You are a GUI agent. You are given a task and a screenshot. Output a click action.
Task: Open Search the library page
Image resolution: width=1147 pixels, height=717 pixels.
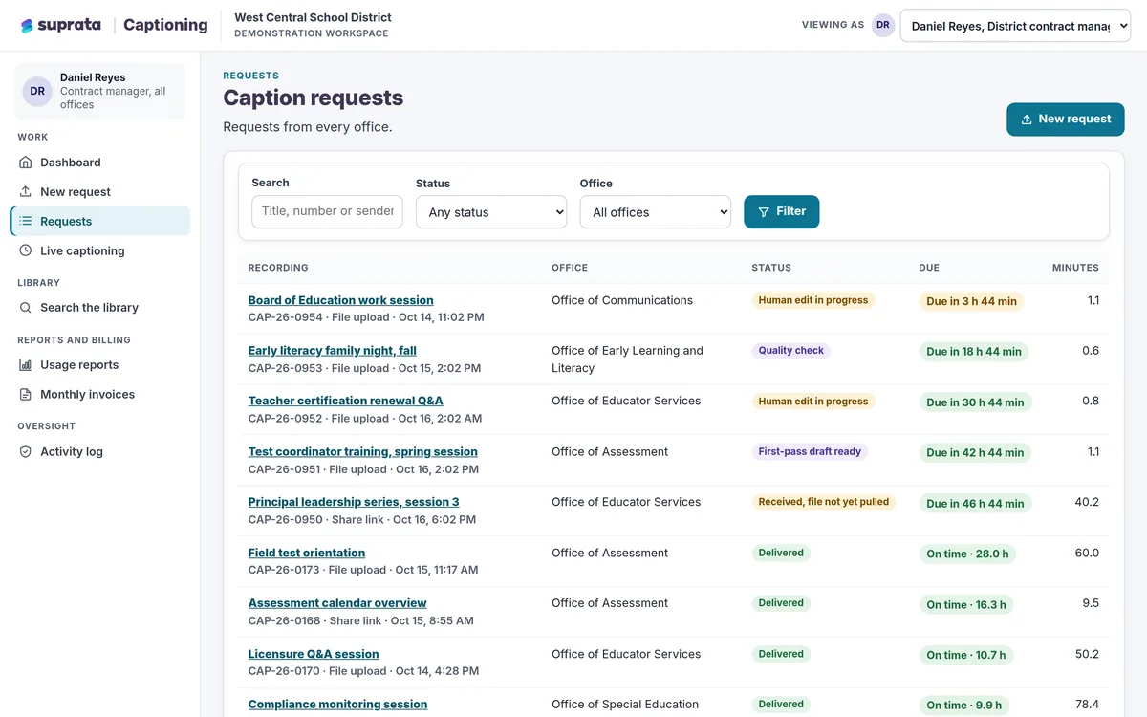[100, 308]
